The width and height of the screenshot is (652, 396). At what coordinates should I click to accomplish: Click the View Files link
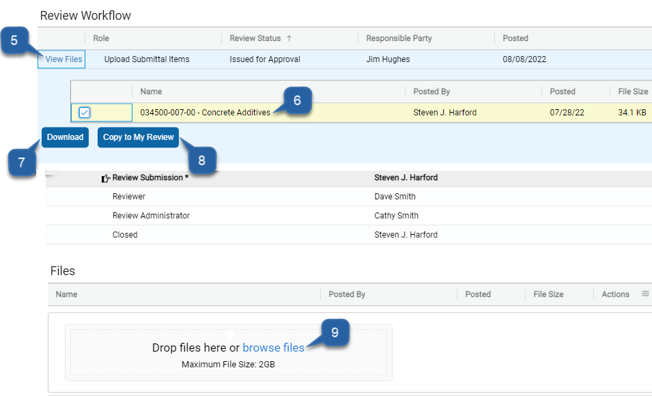61,59
